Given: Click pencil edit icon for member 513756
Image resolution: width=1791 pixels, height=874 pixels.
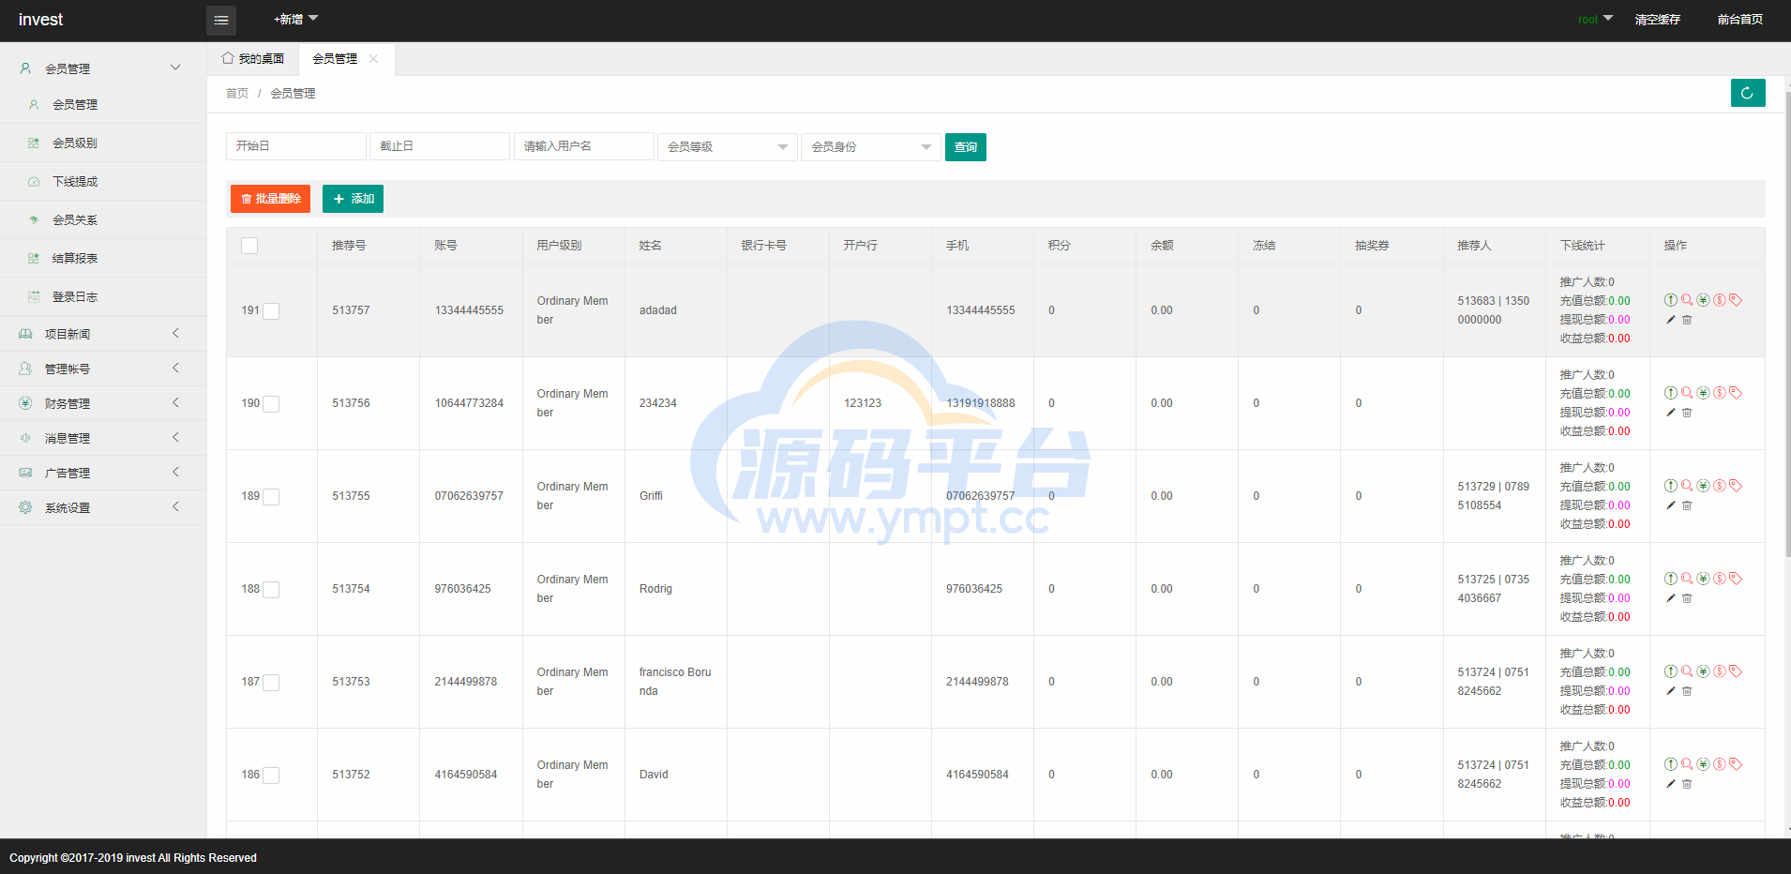Looking at the screenshot, I should [1671, 413].
